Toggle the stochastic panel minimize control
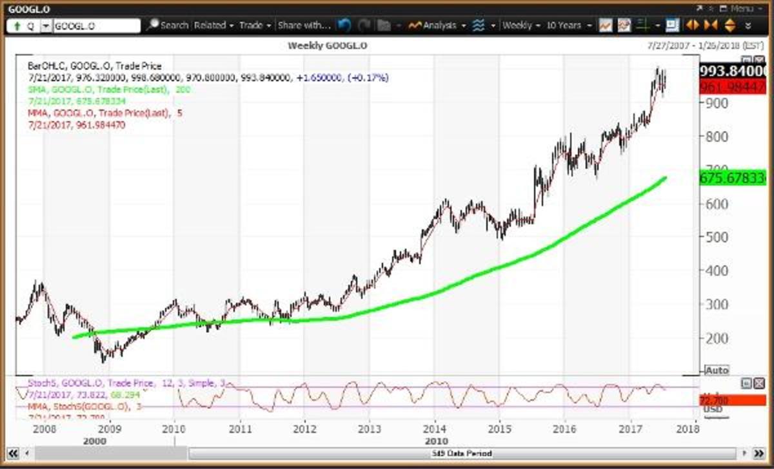774x469 pixels. 746,382
